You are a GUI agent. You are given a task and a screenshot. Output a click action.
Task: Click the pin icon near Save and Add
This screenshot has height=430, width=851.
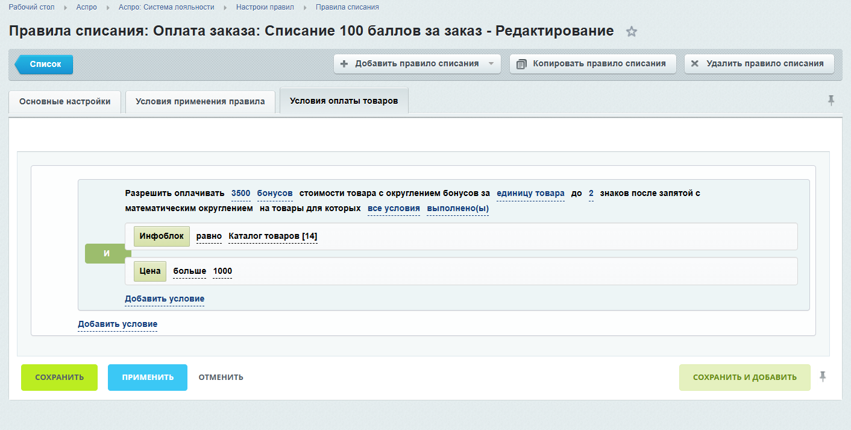coord(823,377)
